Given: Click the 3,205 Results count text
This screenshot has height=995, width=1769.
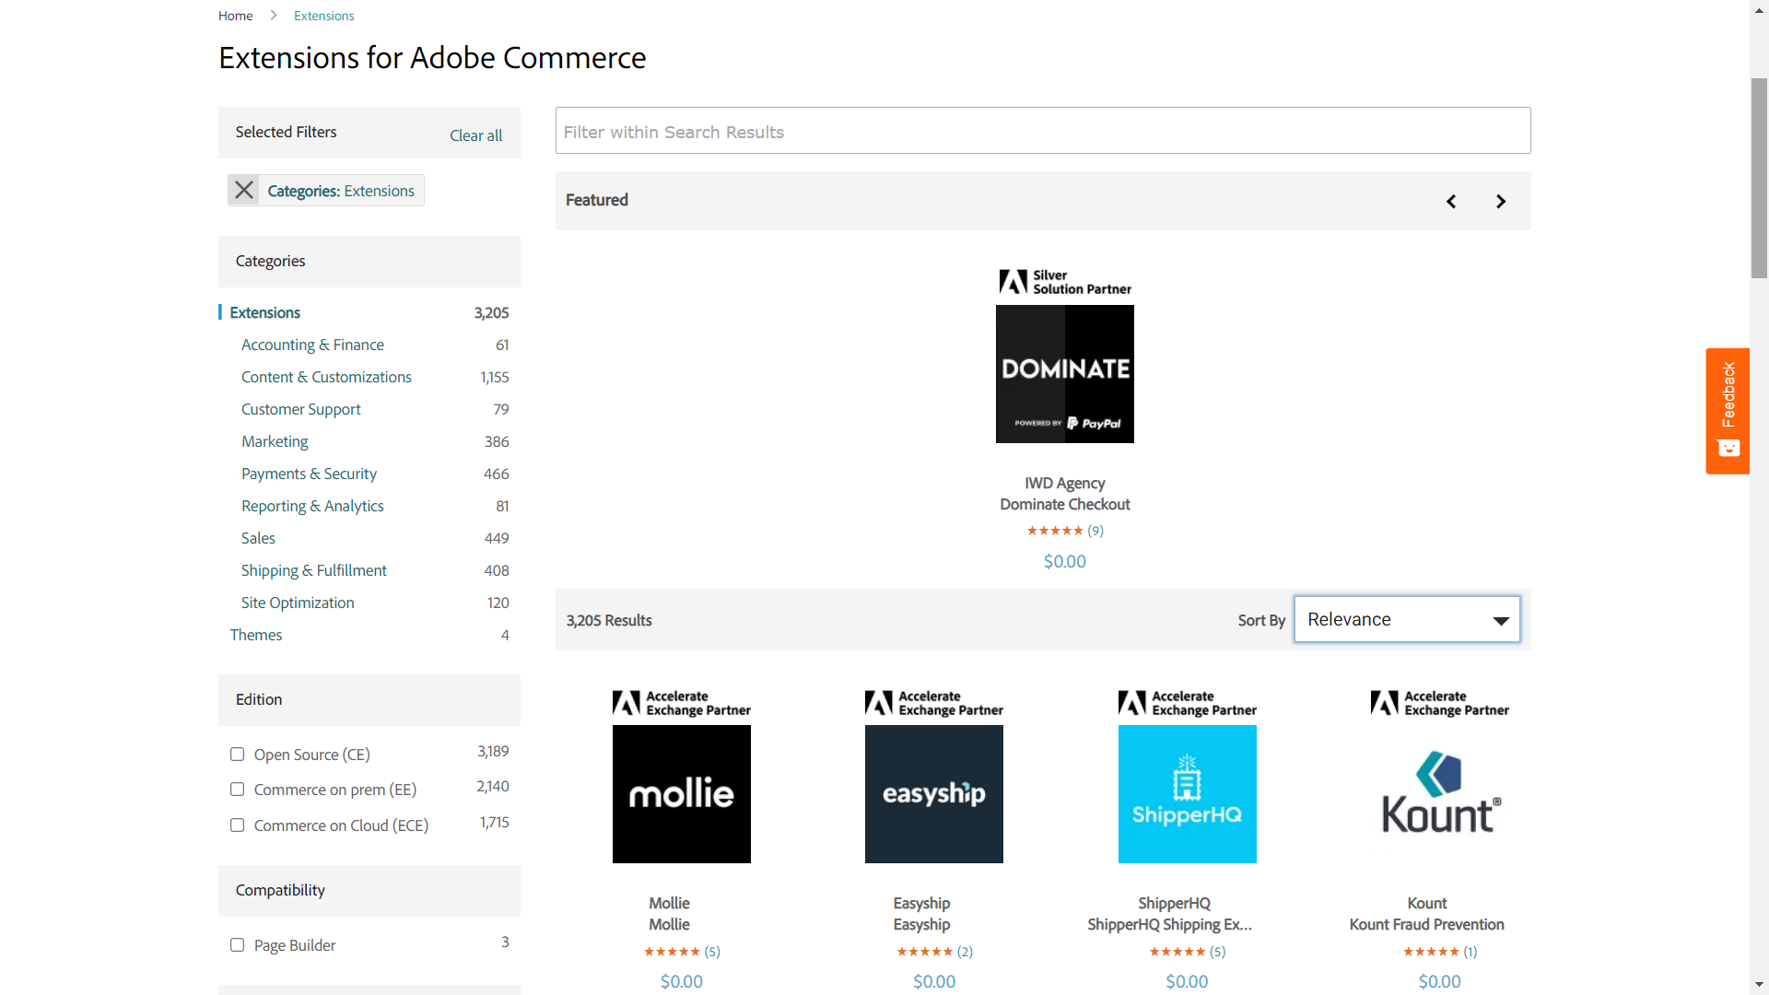Looking at the screenshot, I should click(609, 621).
